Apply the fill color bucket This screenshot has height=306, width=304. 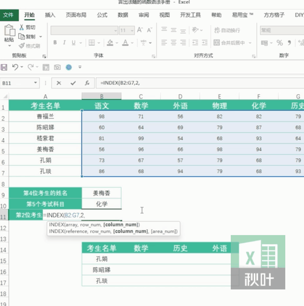(x=110, y=43)
